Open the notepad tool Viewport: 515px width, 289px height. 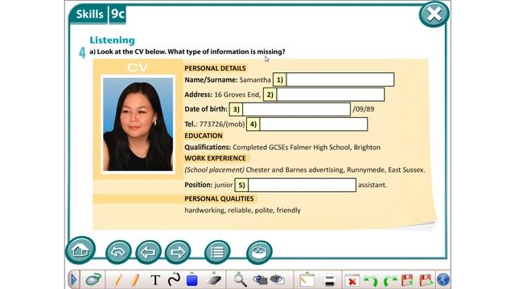coord(307,279)
